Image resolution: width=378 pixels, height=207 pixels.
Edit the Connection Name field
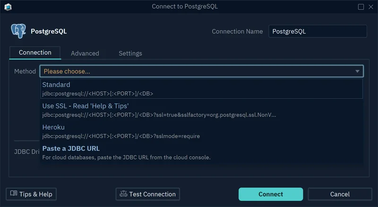click(318, 31)
